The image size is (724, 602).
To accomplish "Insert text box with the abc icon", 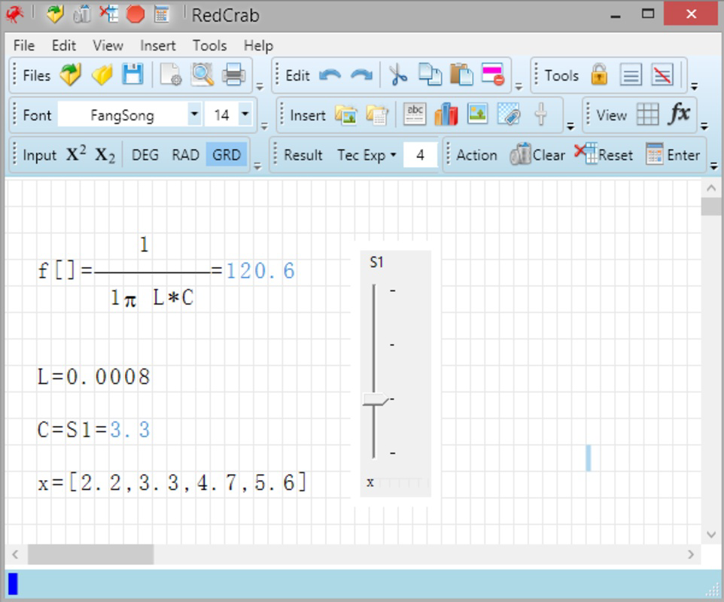I will pos(415,114).
